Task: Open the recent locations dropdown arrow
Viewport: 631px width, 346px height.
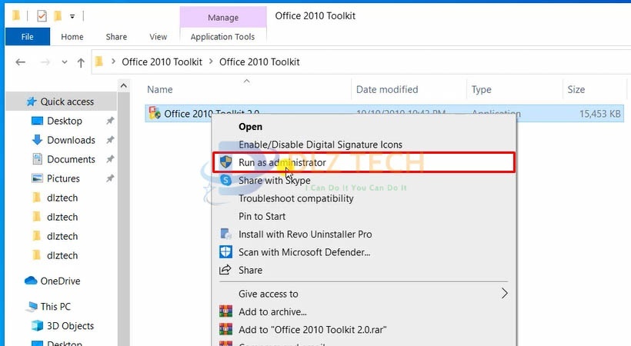Action: [x=65, y=62]
